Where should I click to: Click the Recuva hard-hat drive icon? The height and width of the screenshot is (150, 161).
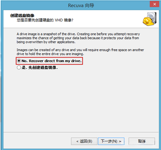[x=150, y=19]
